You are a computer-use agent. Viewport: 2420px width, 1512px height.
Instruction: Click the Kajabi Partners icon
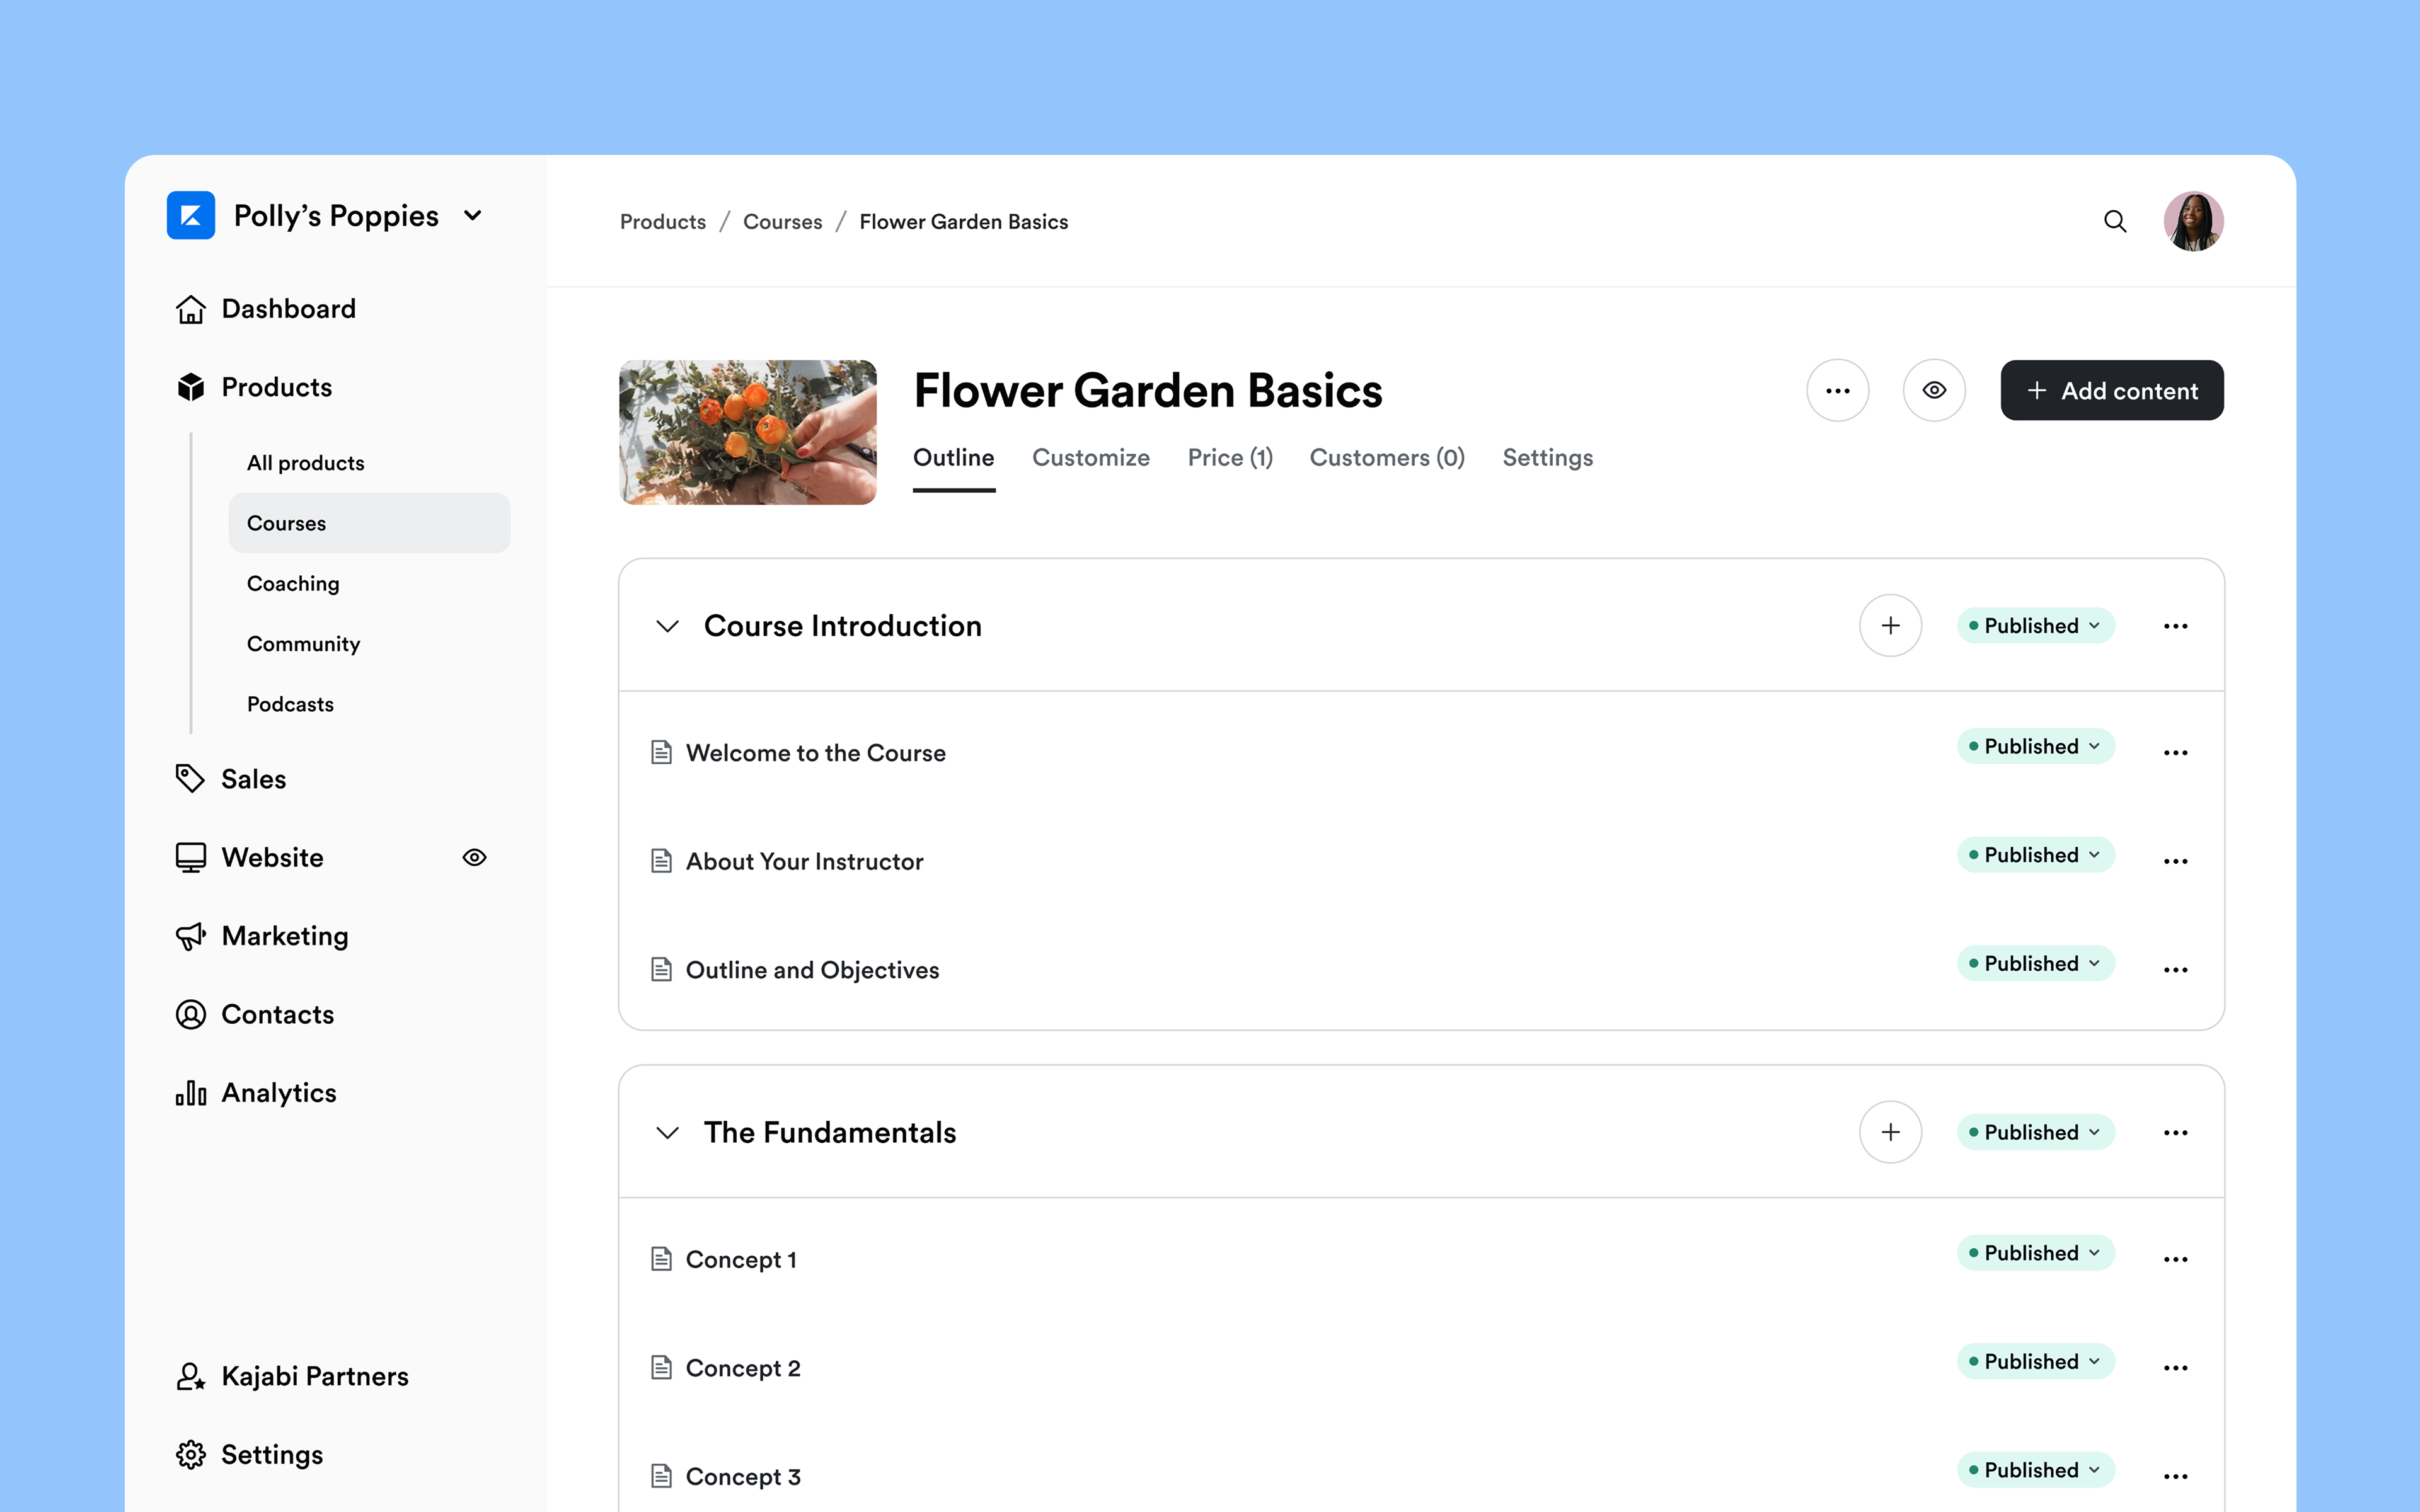(x=190, y=1376)
